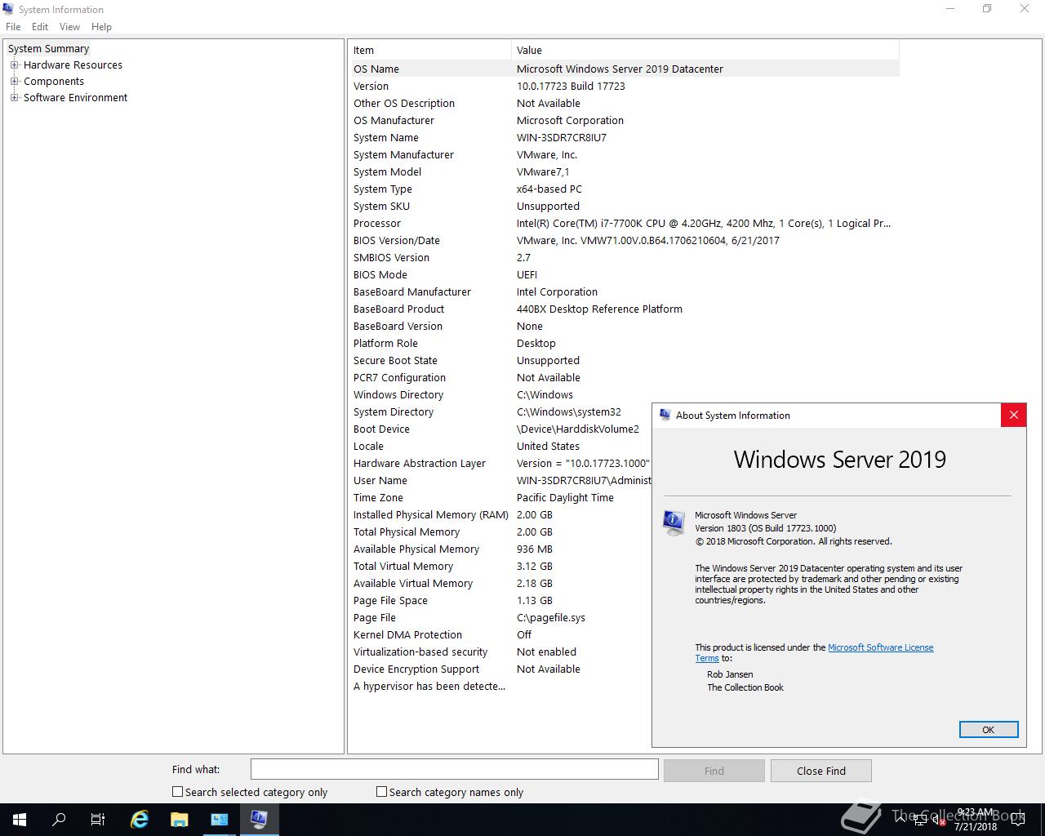The height and width of the screenshot is (836, 1045).
Task: Click the BIOS Version/Date row
Action: (x=625, y=240)
